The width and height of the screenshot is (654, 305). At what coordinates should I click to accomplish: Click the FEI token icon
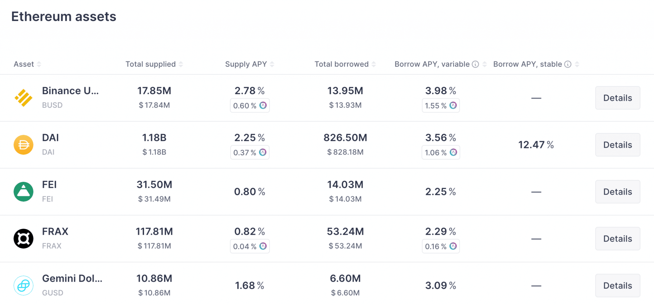tap(23, 192)
